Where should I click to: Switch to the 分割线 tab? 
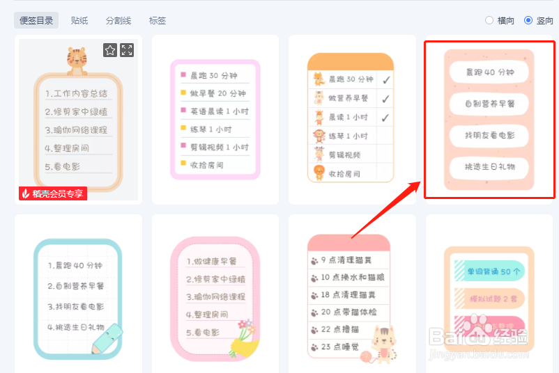[118, 20]
